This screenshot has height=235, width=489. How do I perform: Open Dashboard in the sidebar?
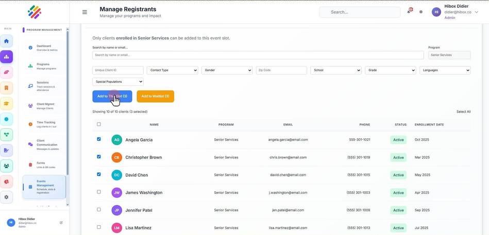[x=44, y=48]
